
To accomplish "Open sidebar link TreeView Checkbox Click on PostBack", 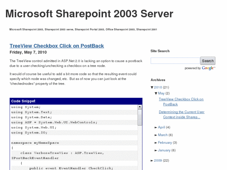I will tap(181, 102).
